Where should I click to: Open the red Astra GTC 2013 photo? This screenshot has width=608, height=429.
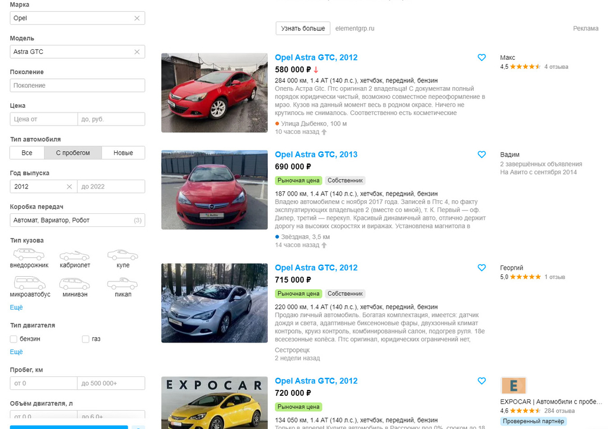click(x=214, y=190)
